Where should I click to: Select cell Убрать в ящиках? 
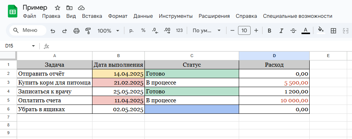(x=55, y=109)
